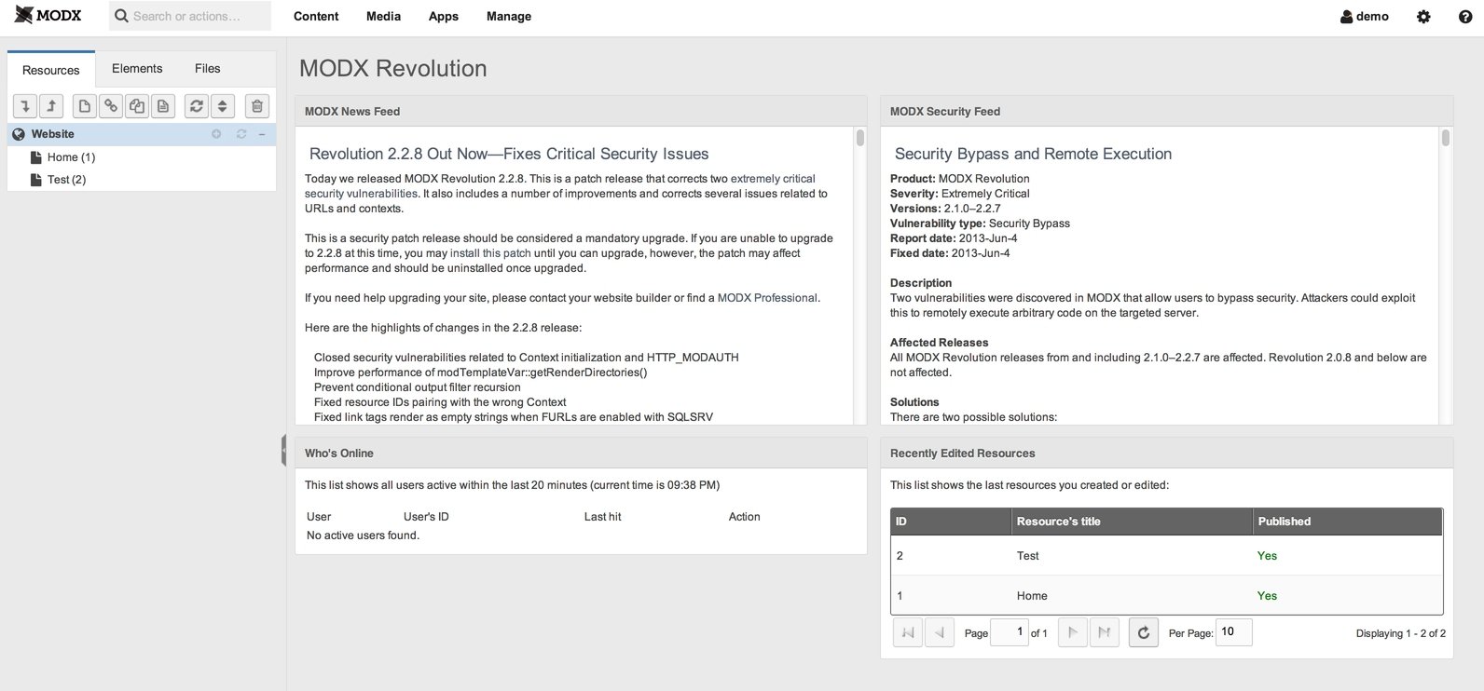Click the Collapse Tree up-arrow icon
The width and height of the screenshot is (1484, 691).
click(51, 106)
